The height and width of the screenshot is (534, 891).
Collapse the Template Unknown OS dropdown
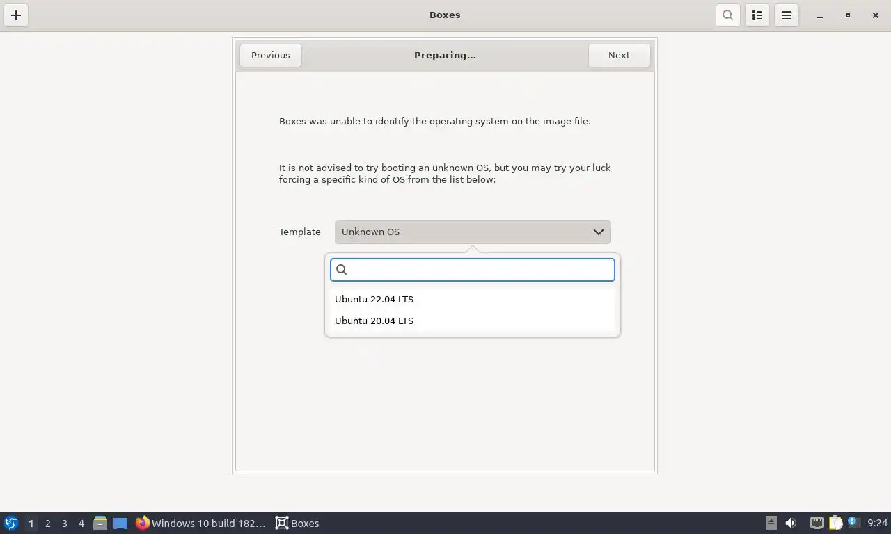pyautogui.click(x=473, y=232)
